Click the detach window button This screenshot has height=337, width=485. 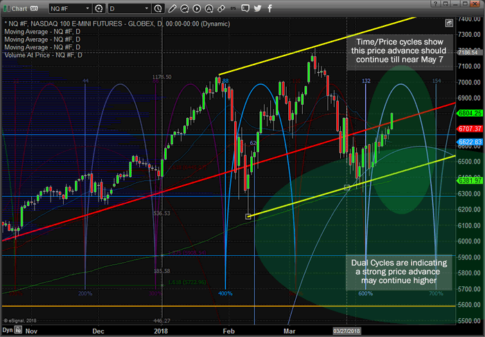(x=445, y=3)
